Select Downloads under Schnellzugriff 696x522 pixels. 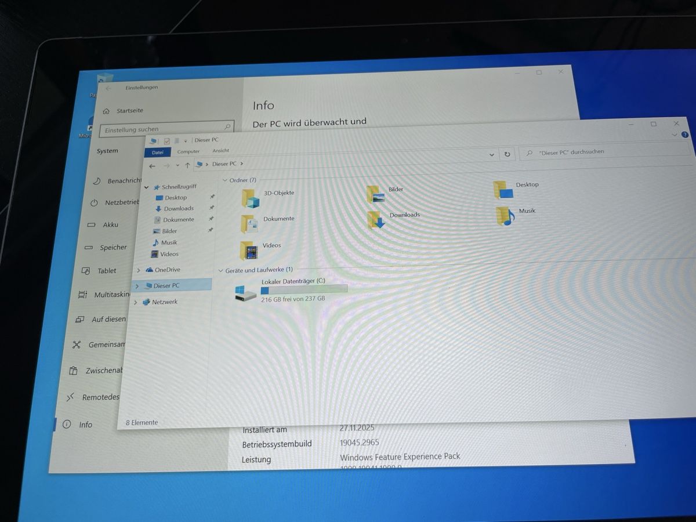[x=174, y=209]
